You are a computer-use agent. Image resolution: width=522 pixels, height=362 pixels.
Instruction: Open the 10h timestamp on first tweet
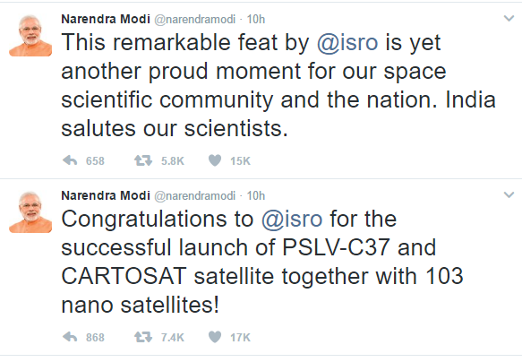pos(256,20)
